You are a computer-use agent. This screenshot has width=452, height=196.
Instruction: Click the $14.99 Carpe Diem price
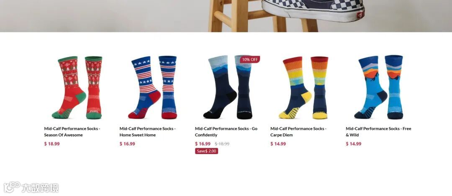[x=278, y=144]
